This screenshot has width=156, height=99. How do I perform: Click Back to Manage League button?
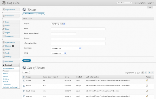[x=34, y=14]
